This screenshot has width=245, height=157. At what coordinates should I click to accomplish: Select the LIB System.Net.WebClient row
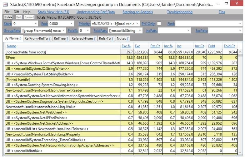(121, 112)
